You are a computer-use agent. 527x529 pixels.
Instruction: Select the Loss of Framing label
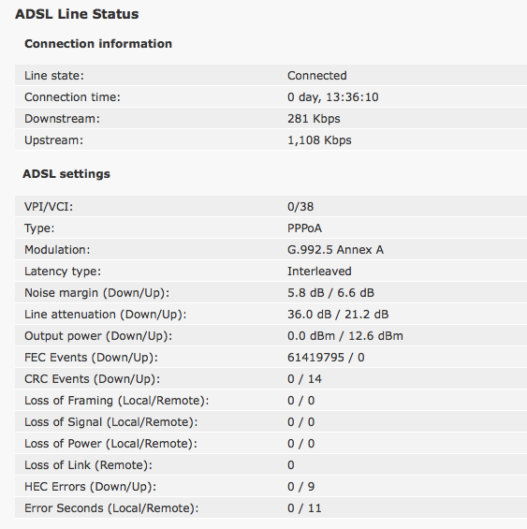click(116, 401)
